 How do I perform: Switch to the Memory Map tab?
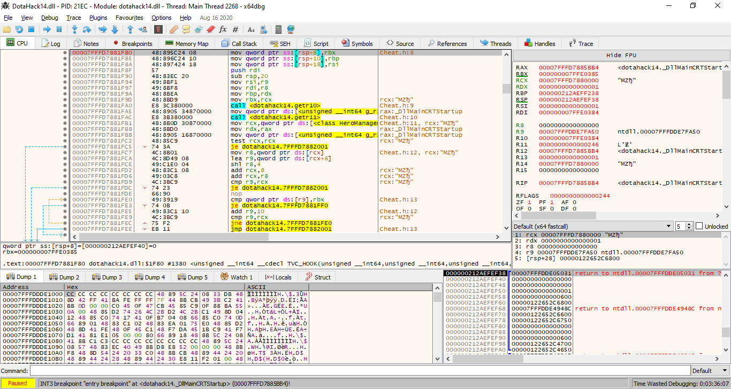pos(187,44)
